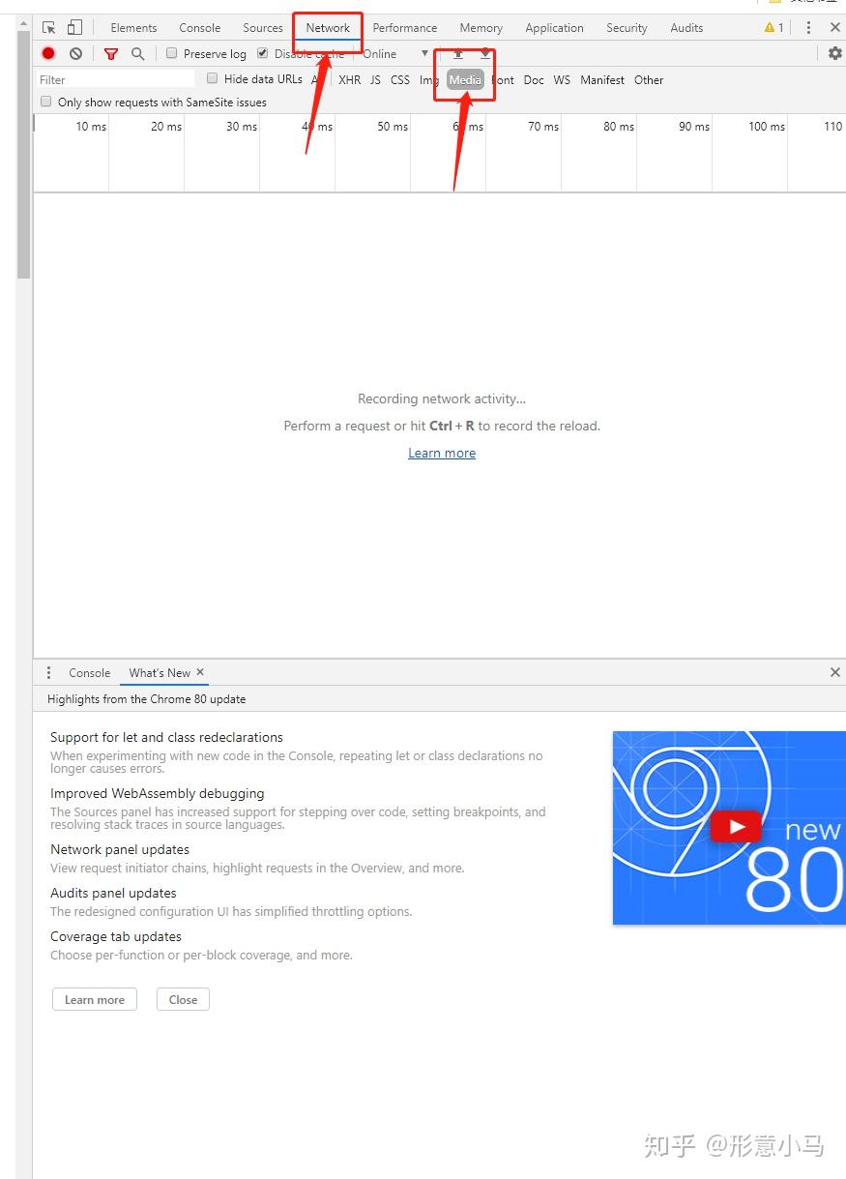
Task: Close the DevTools panel with top X
Action: (835, 28)
